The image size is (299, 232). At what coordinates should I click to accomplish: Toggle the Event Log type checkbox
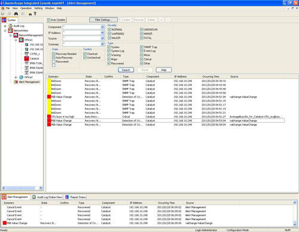tap(142, 51)
